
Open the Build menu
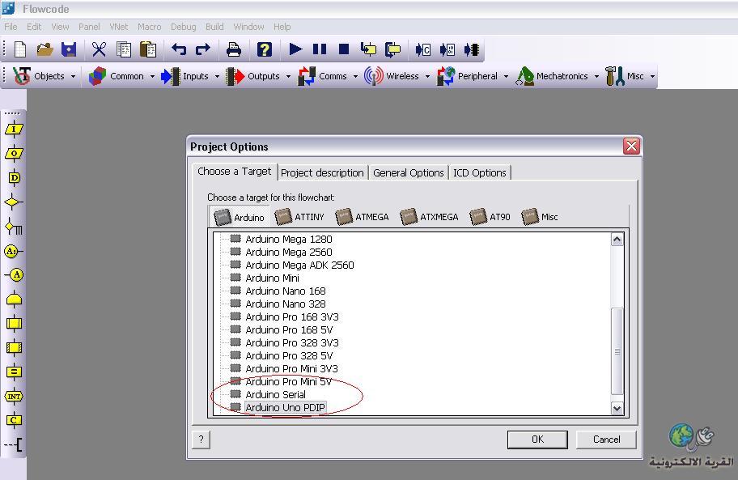point(214,27)
